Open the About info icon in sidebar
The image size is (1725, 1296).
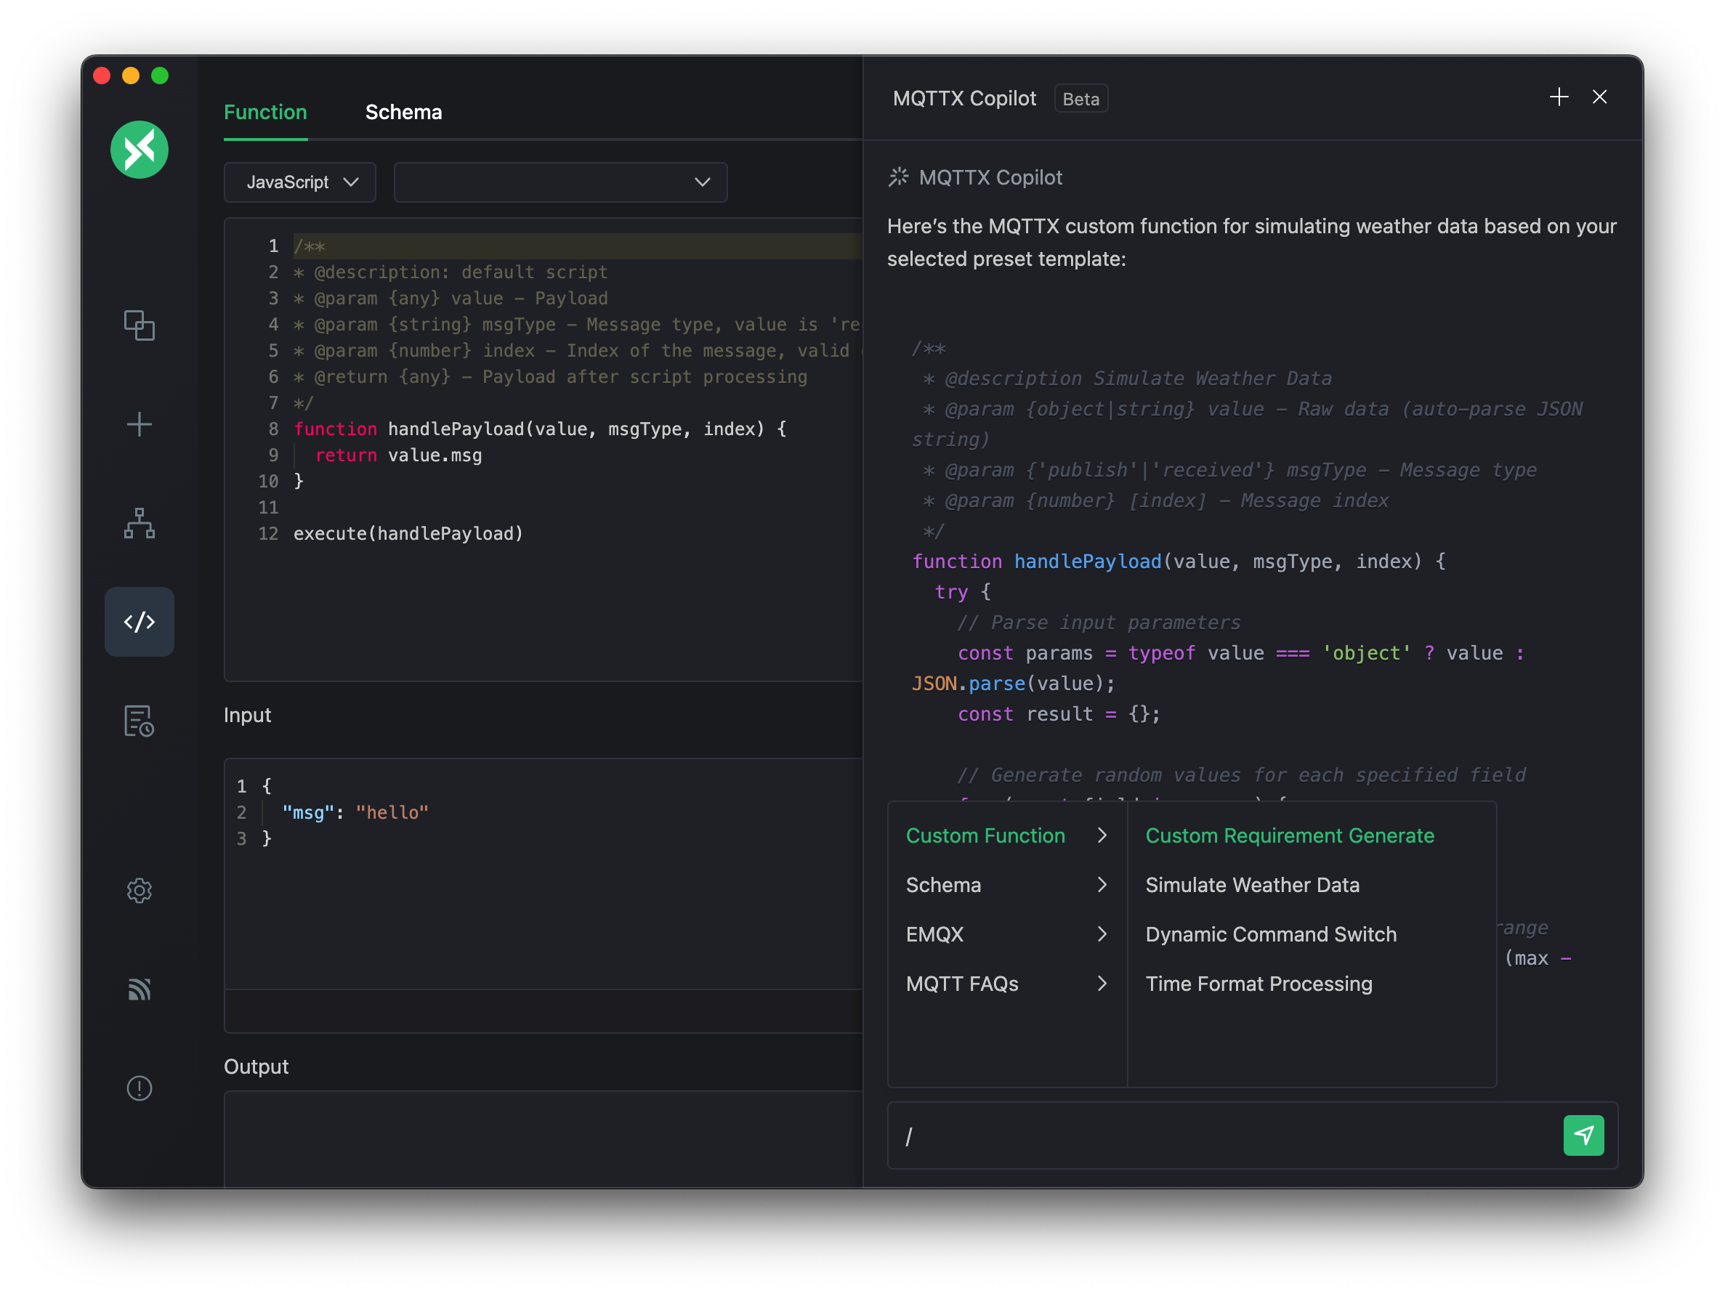(x=139, y=1088)
